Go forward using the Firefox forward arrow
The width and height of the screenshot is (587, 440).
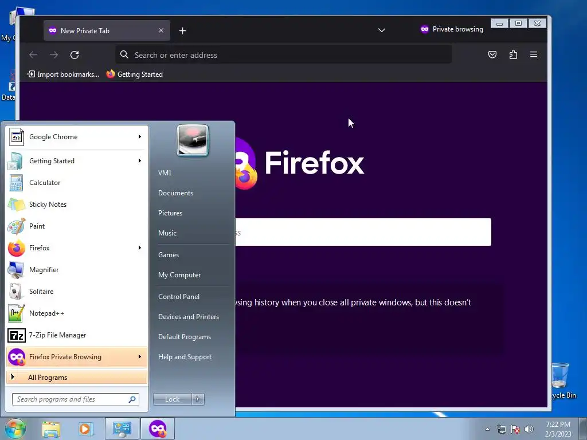tap(54, 55)
